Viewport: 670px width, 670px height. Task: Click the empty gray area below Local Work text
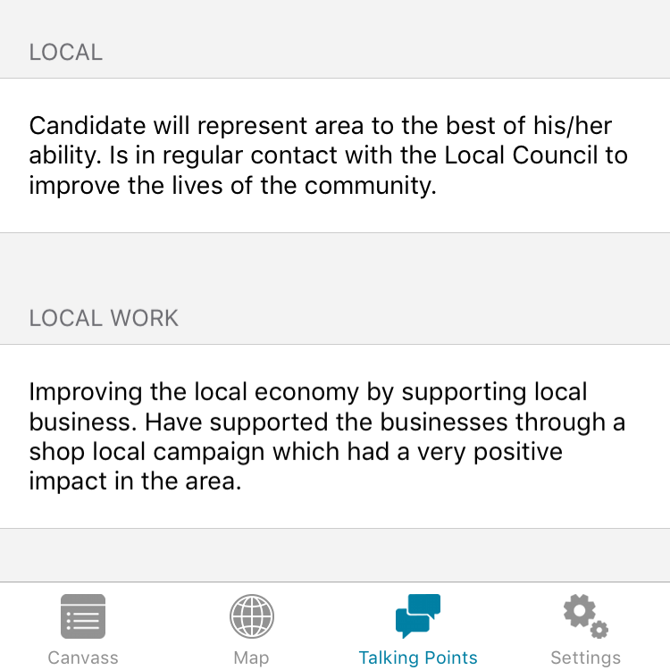[x=335, y=554]
